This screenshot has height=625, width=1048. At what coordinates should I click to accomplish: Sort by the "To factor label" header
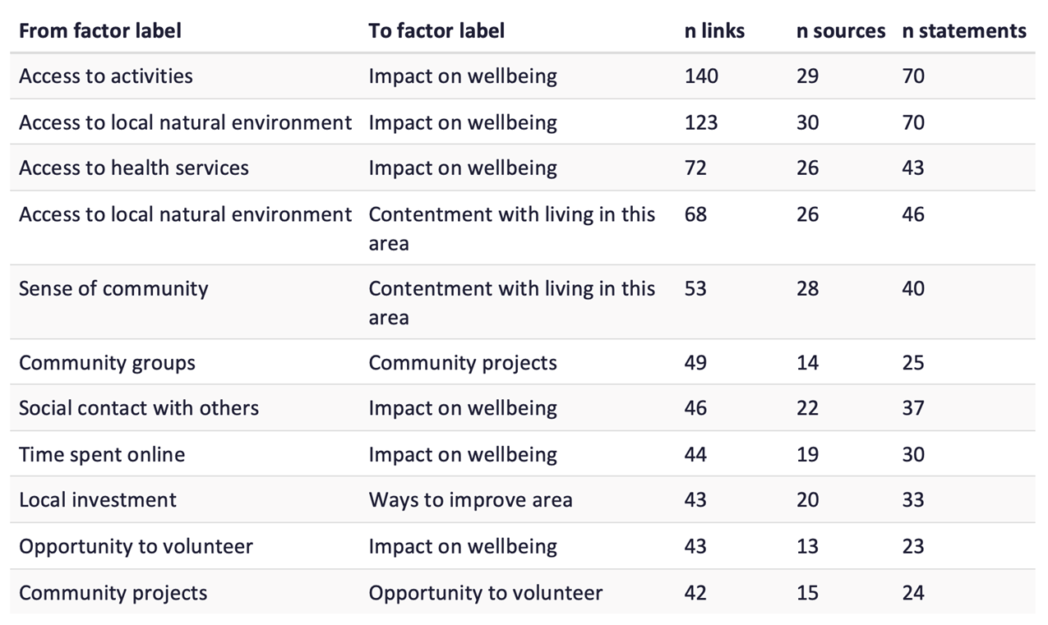[x=436, y=31]
